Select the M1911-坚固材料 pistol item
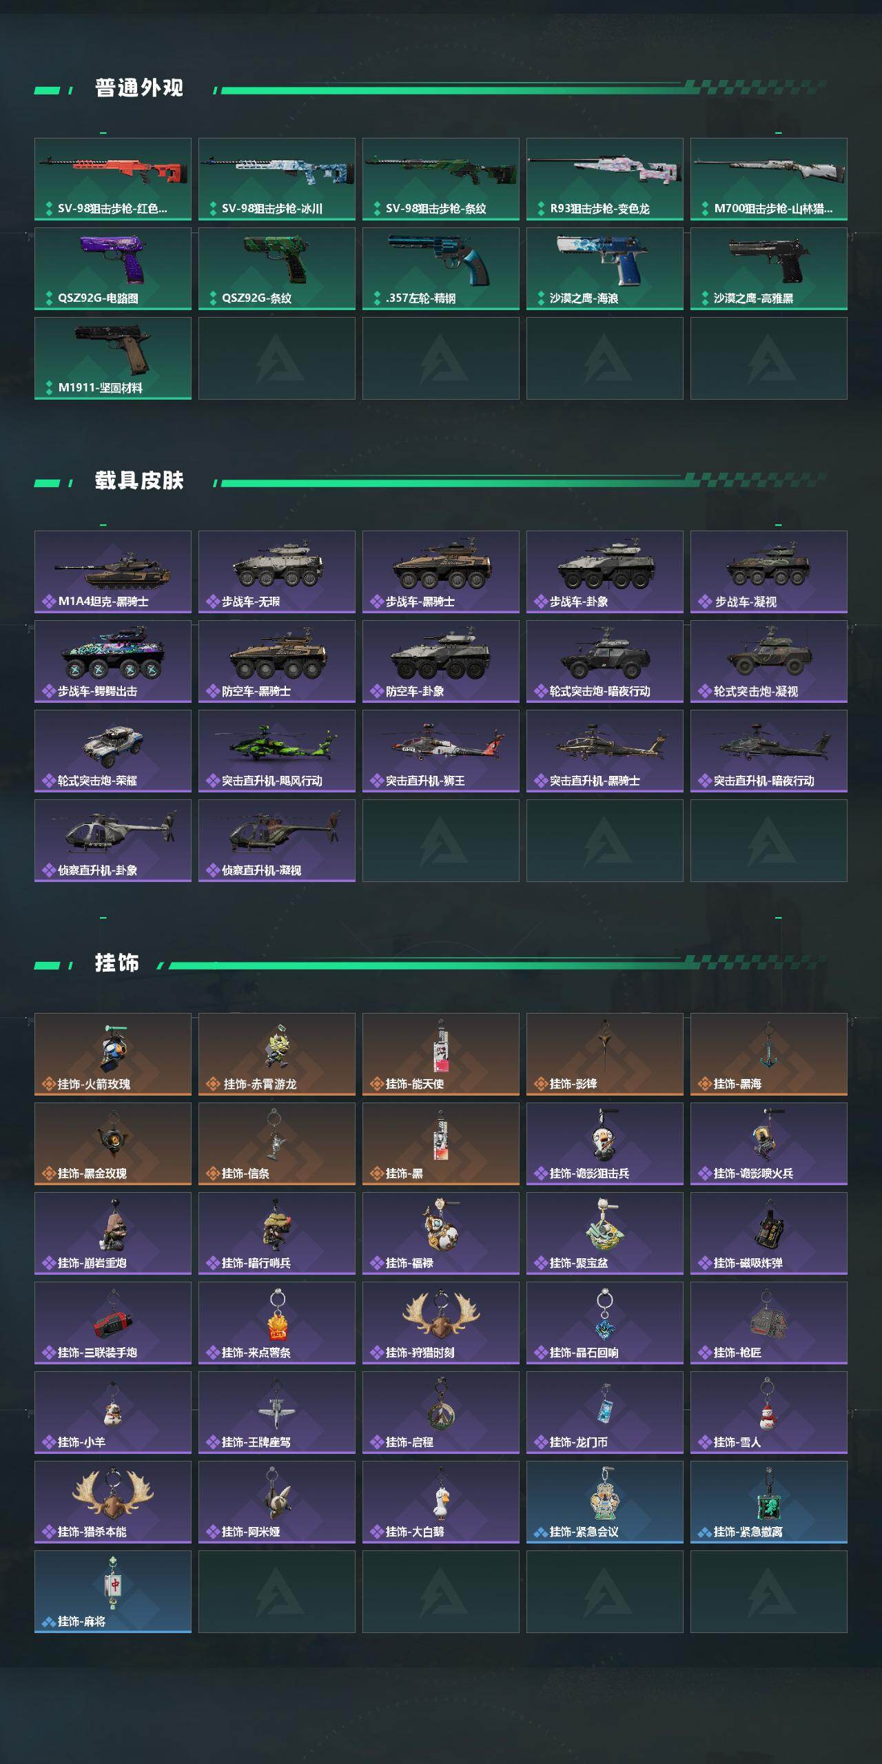This screenshot has width=882, height=1764. (x=113, y=358)
